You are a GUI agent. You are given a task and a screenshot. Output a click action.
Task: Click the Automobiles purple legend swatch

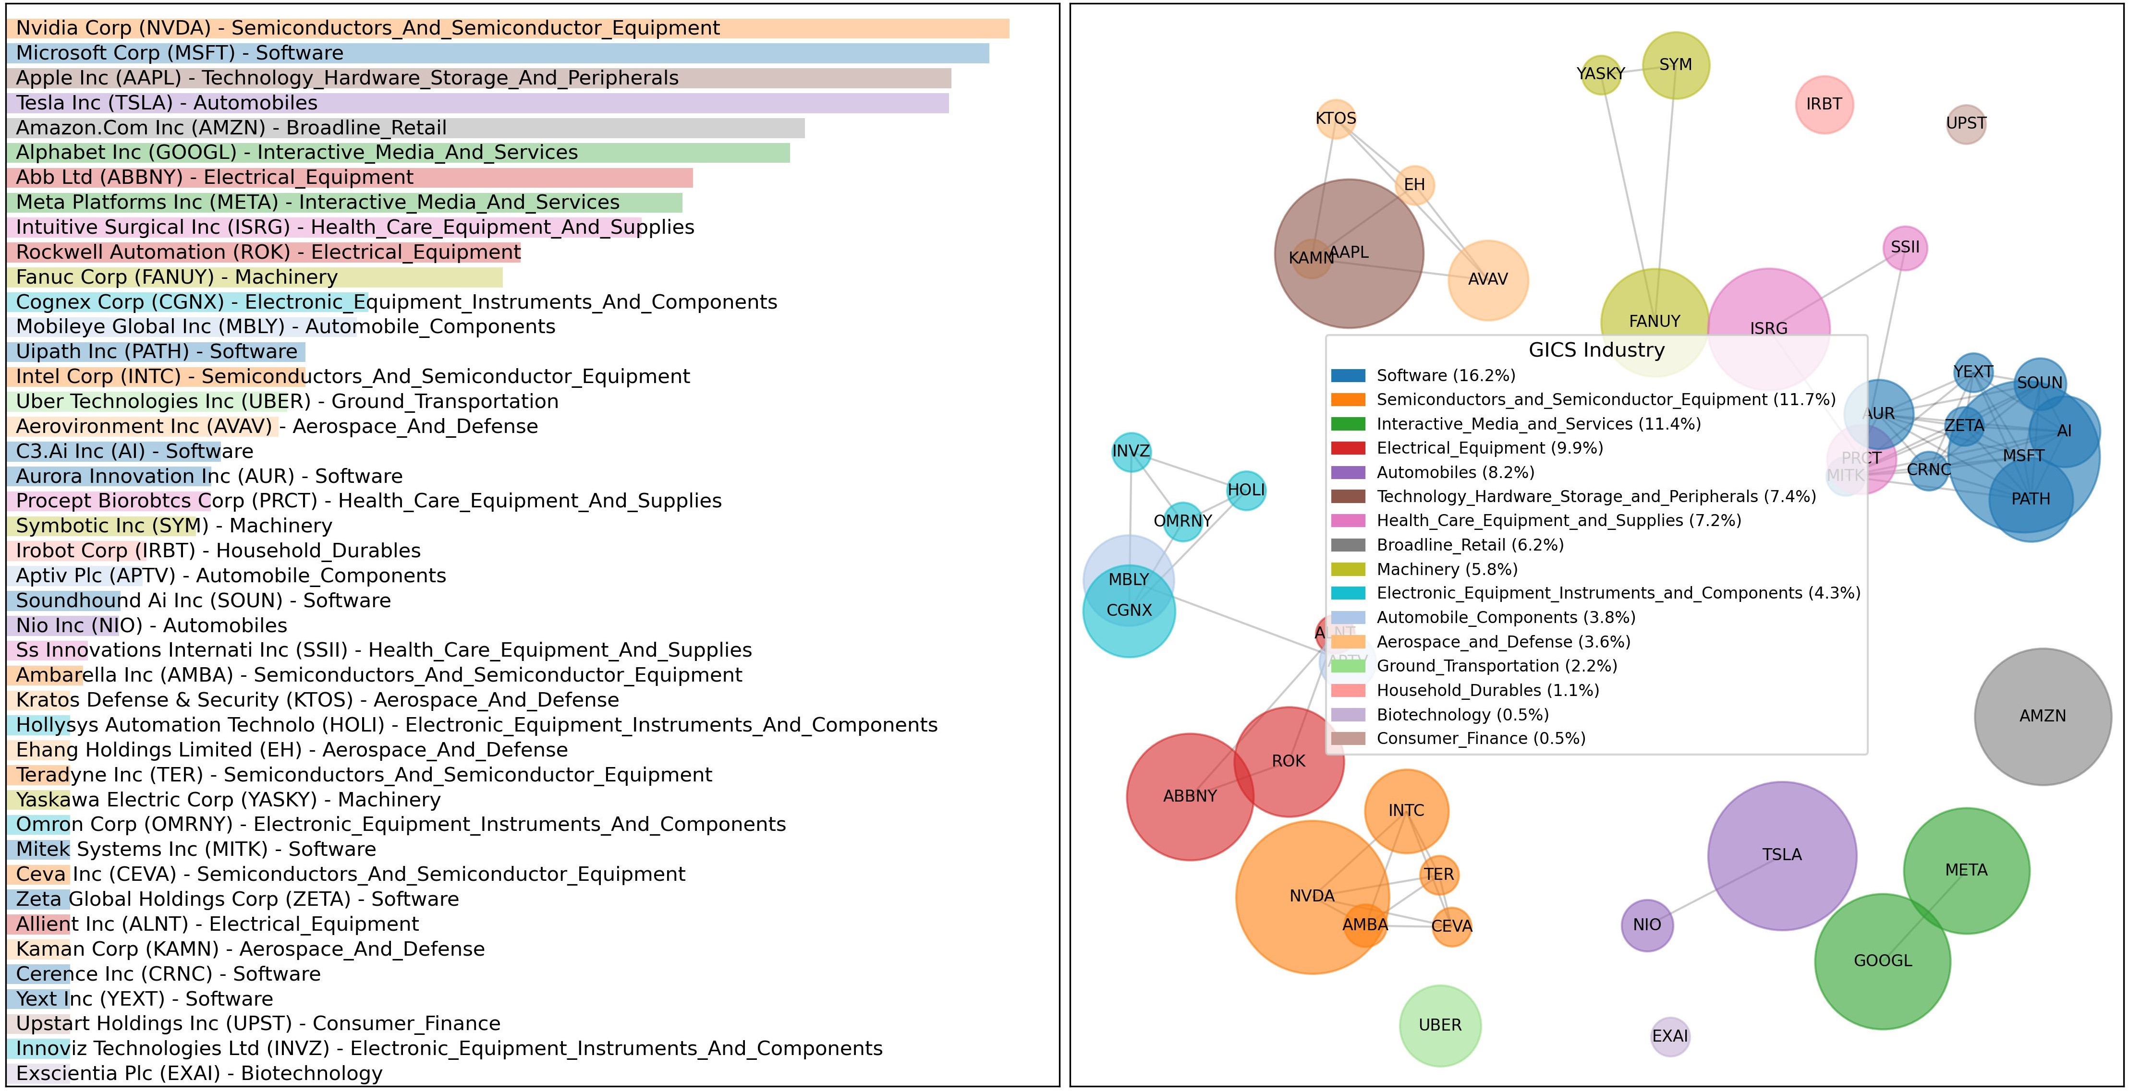tap(1348, 472)
